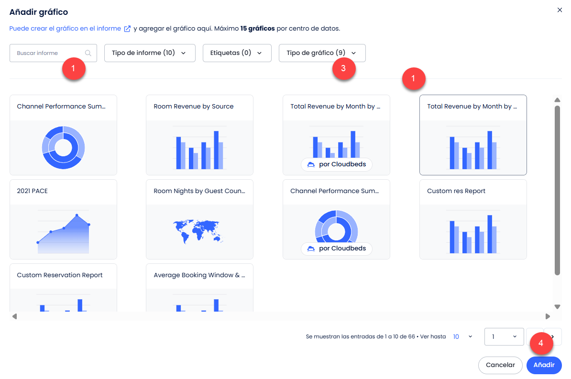The image size is (571, 379).
Task: Open external link icon beside informe link
Action: click(127, 29)
